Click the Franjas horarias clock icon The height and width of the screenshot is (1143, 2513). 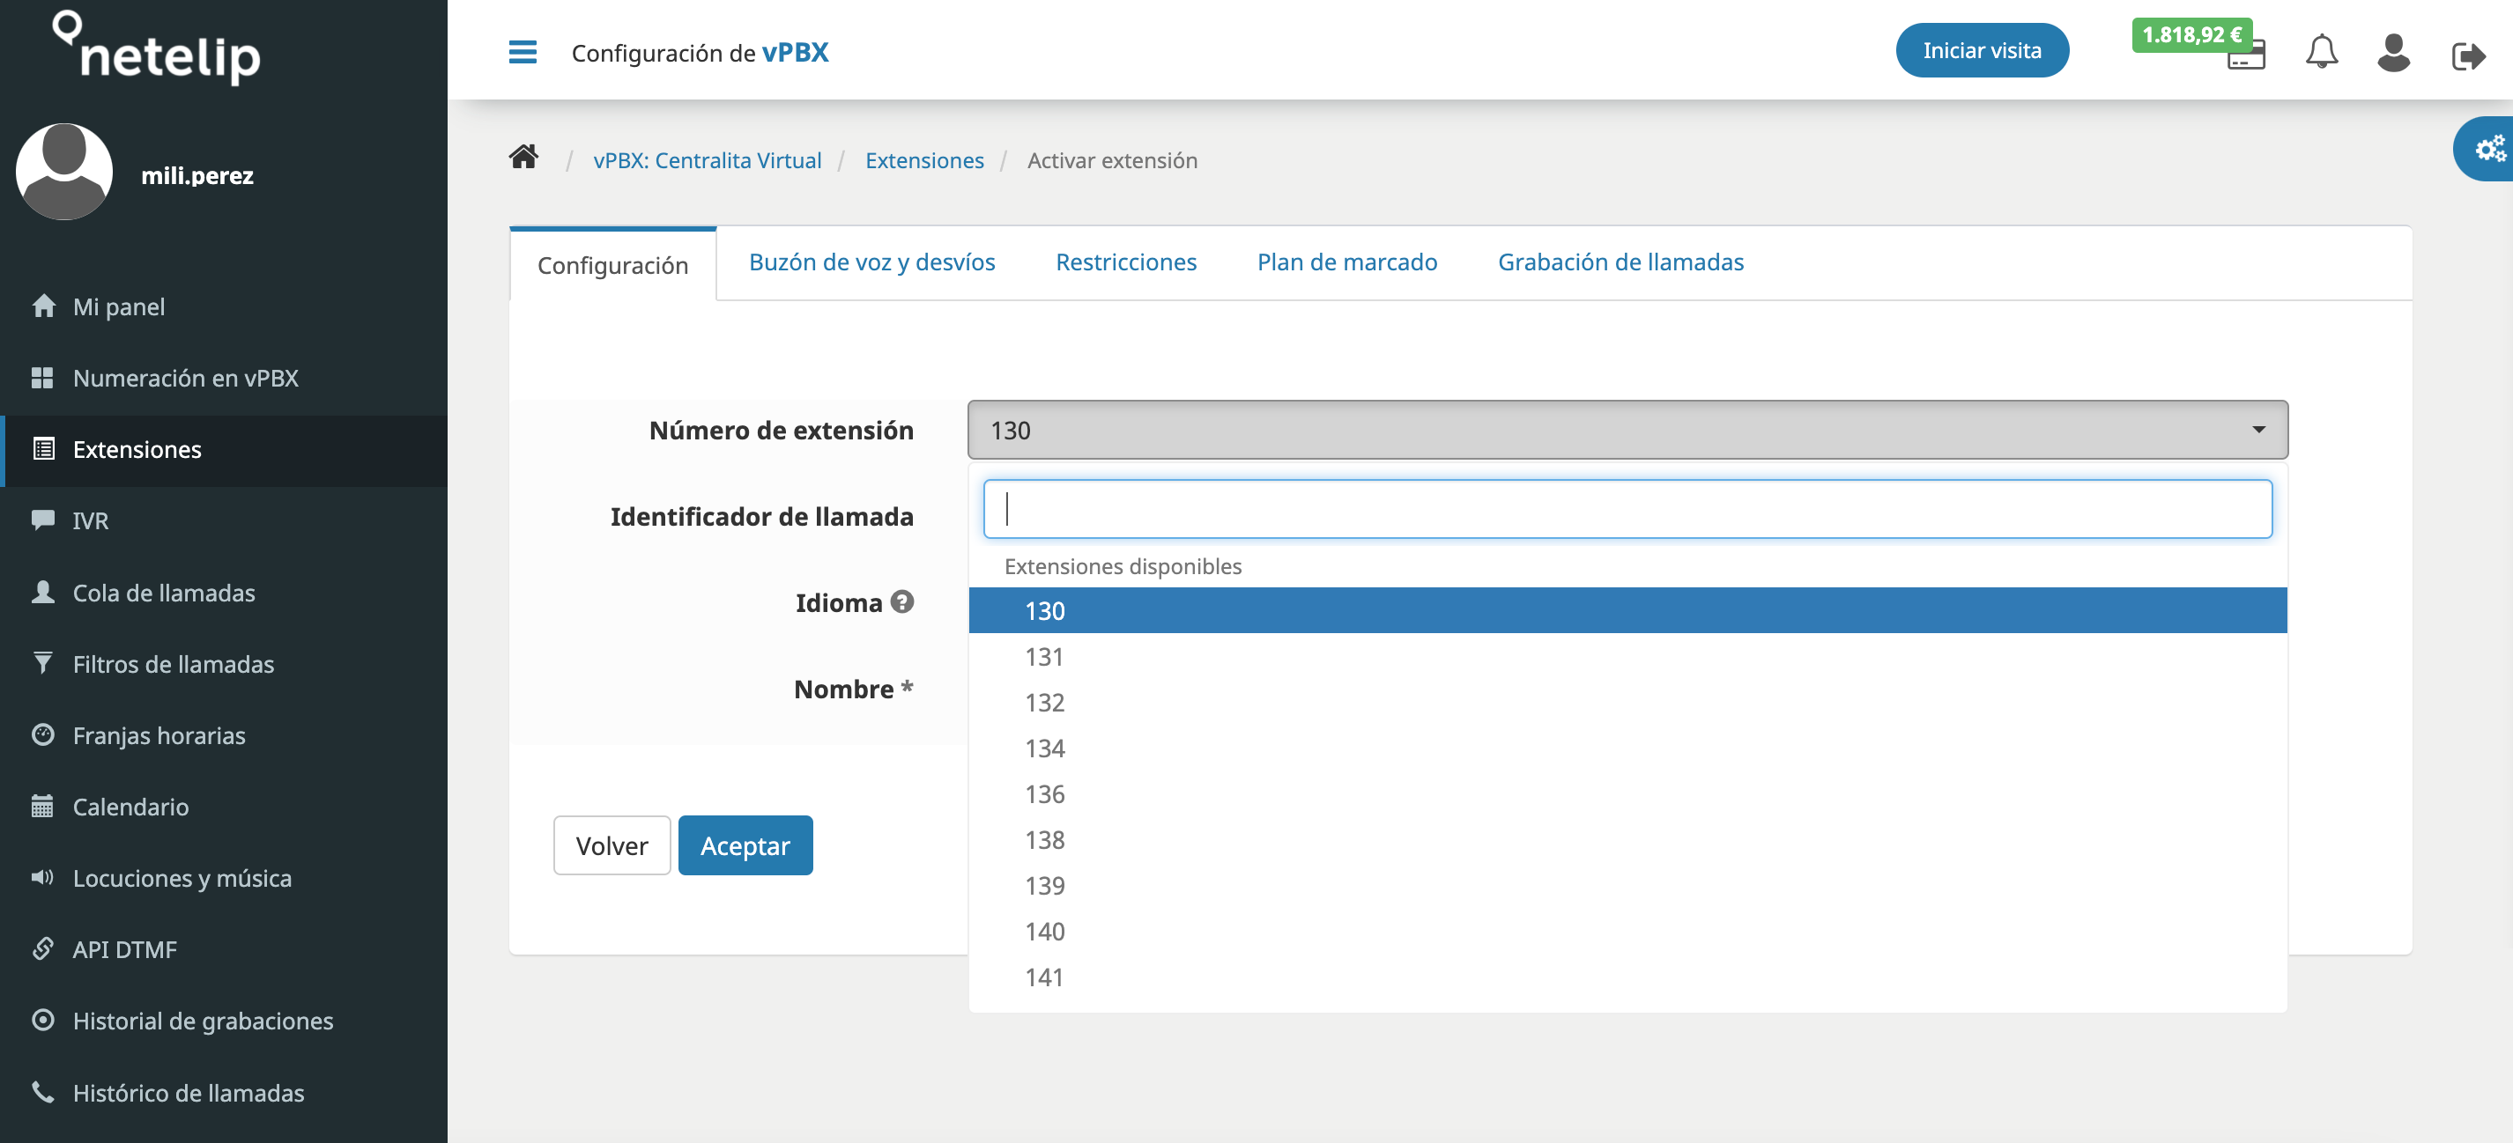coord(43,734)
